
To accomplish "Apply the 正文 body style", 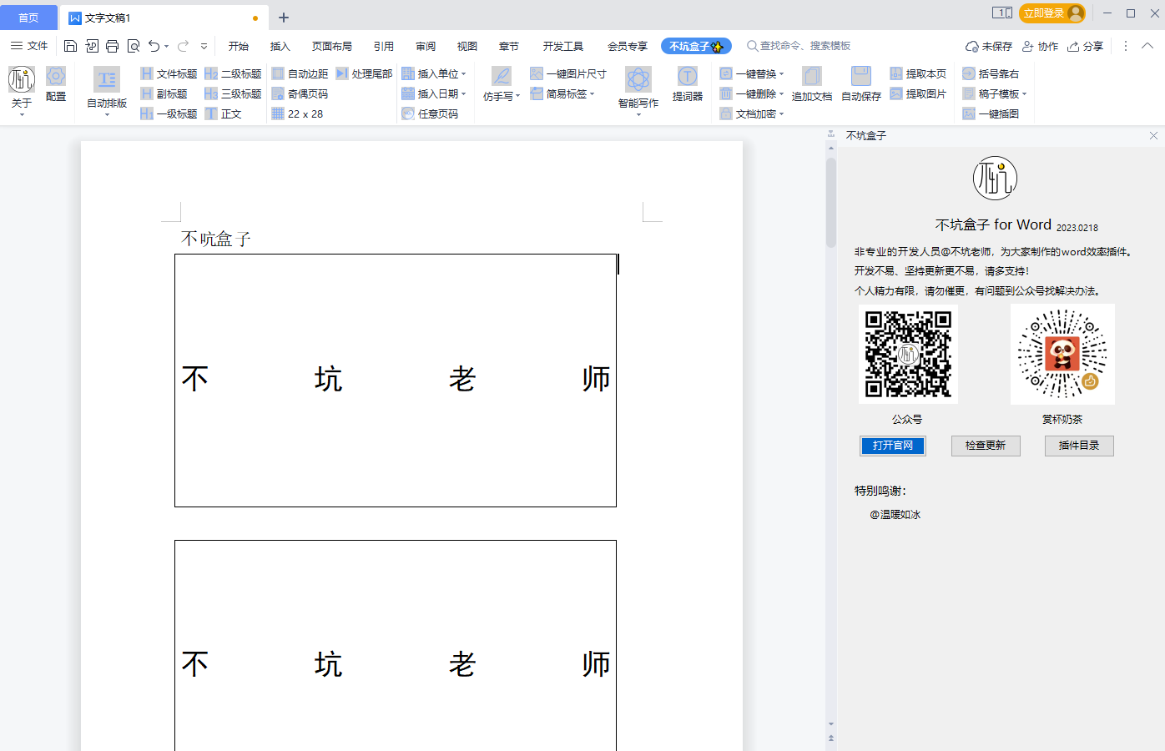I will pyautogui.click(x=223, y=113).
